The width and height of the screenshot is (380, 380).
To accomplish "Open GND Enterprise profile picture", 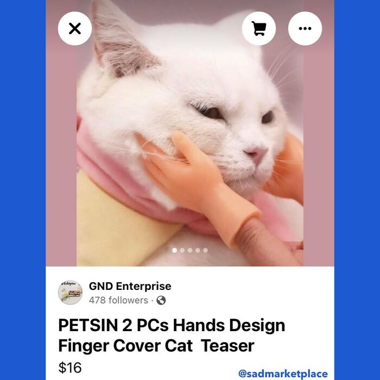I will 70,293.
